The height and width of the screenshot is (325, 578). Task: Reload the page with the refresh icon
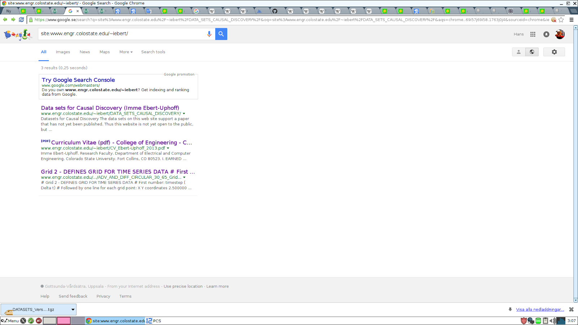tap(21, 19)
